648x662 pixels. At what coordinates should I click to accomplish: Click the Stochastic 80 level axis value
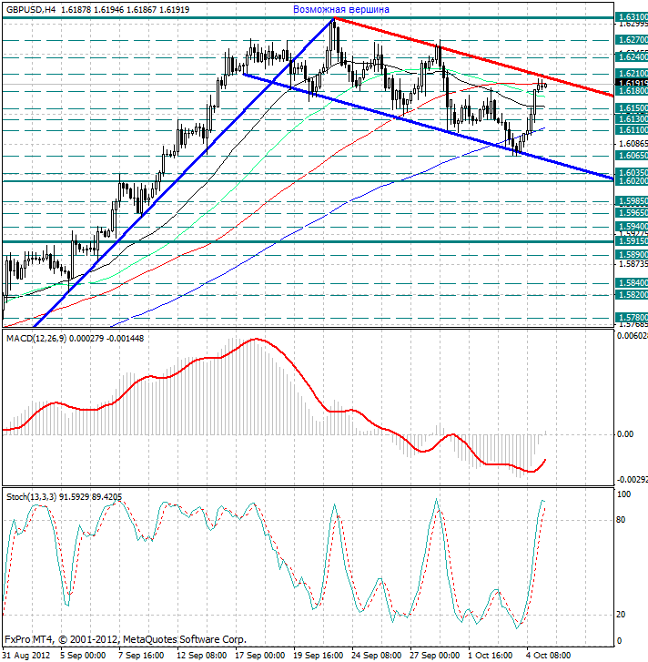[x=621, y=520]
